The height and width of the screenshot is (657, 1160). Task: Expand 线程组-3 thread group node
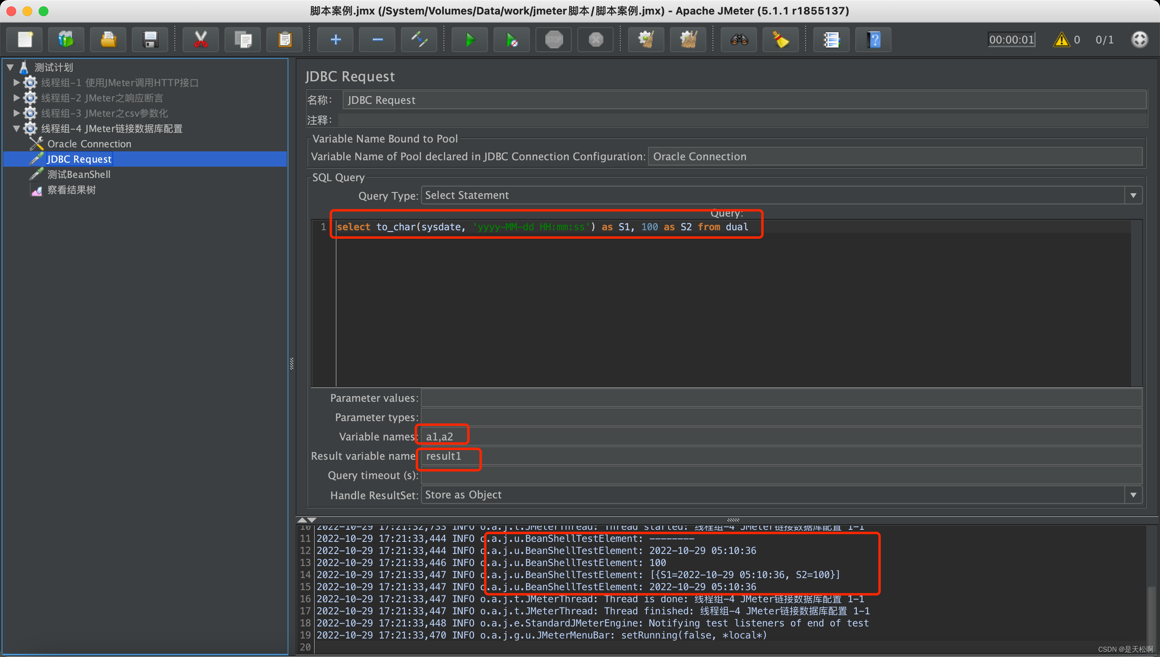[x=17, y=113]
